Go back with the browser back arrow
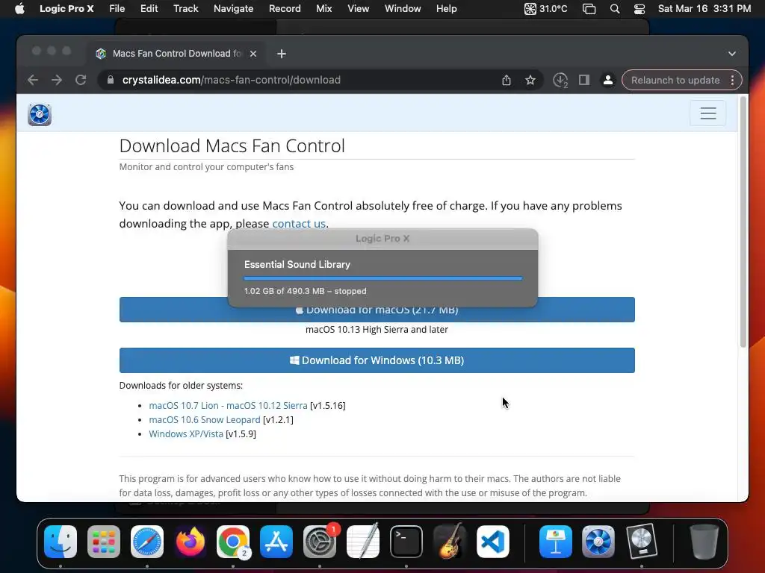This screenshot has width=765, height=573. (33, 80)
